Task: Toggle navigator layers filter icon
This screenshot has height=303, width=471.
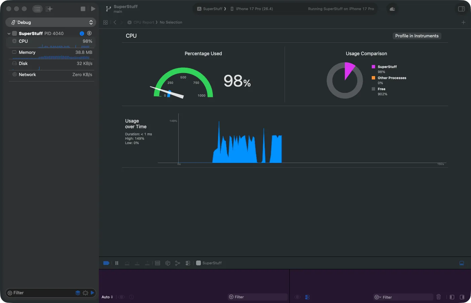Action: click(78, 293)
